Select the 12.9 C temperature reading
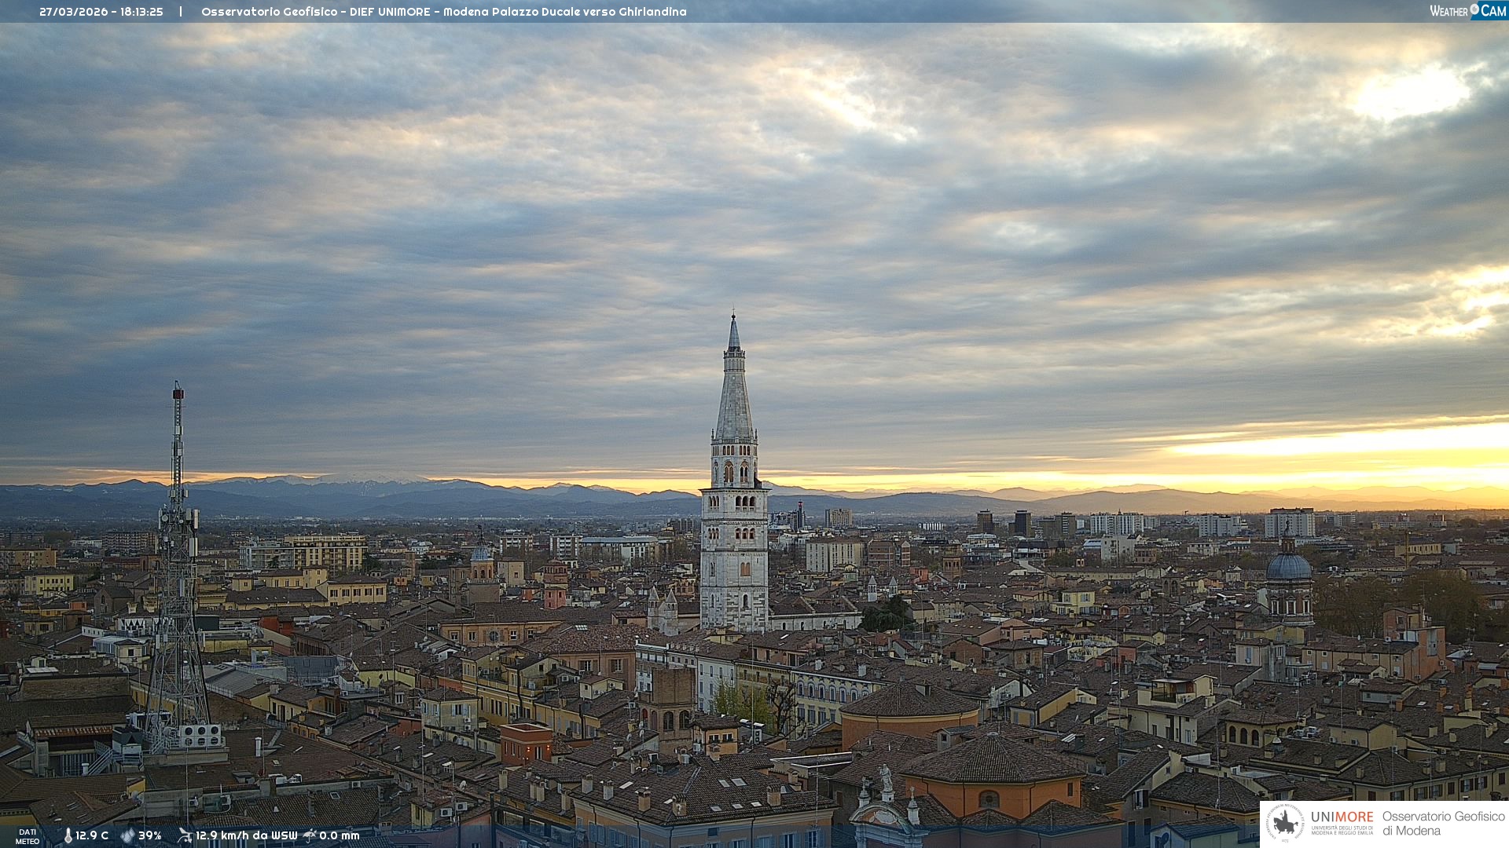This screenshot has height=848, width=1509. click(x=92, y=836)
